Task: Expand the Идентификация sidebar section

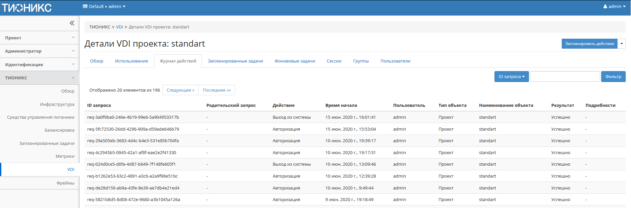Action: click(x=39, y=64)
